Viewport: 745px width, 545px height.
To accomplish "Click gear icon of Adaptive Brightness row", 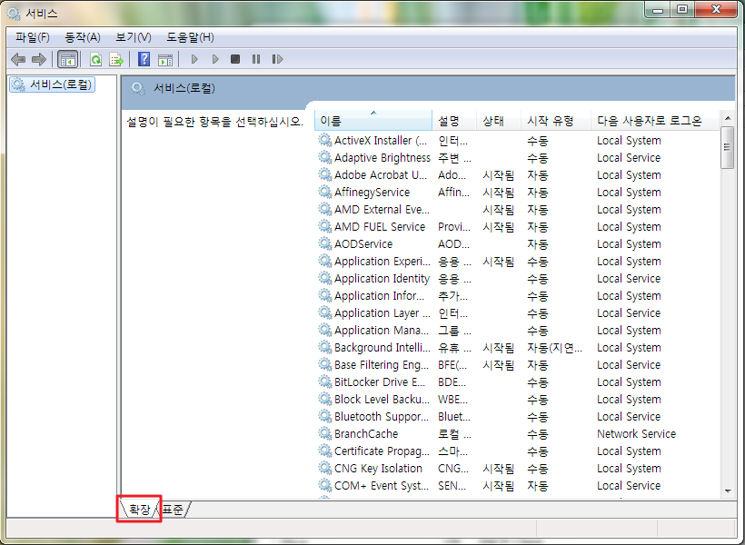I will tap(325, 157).
